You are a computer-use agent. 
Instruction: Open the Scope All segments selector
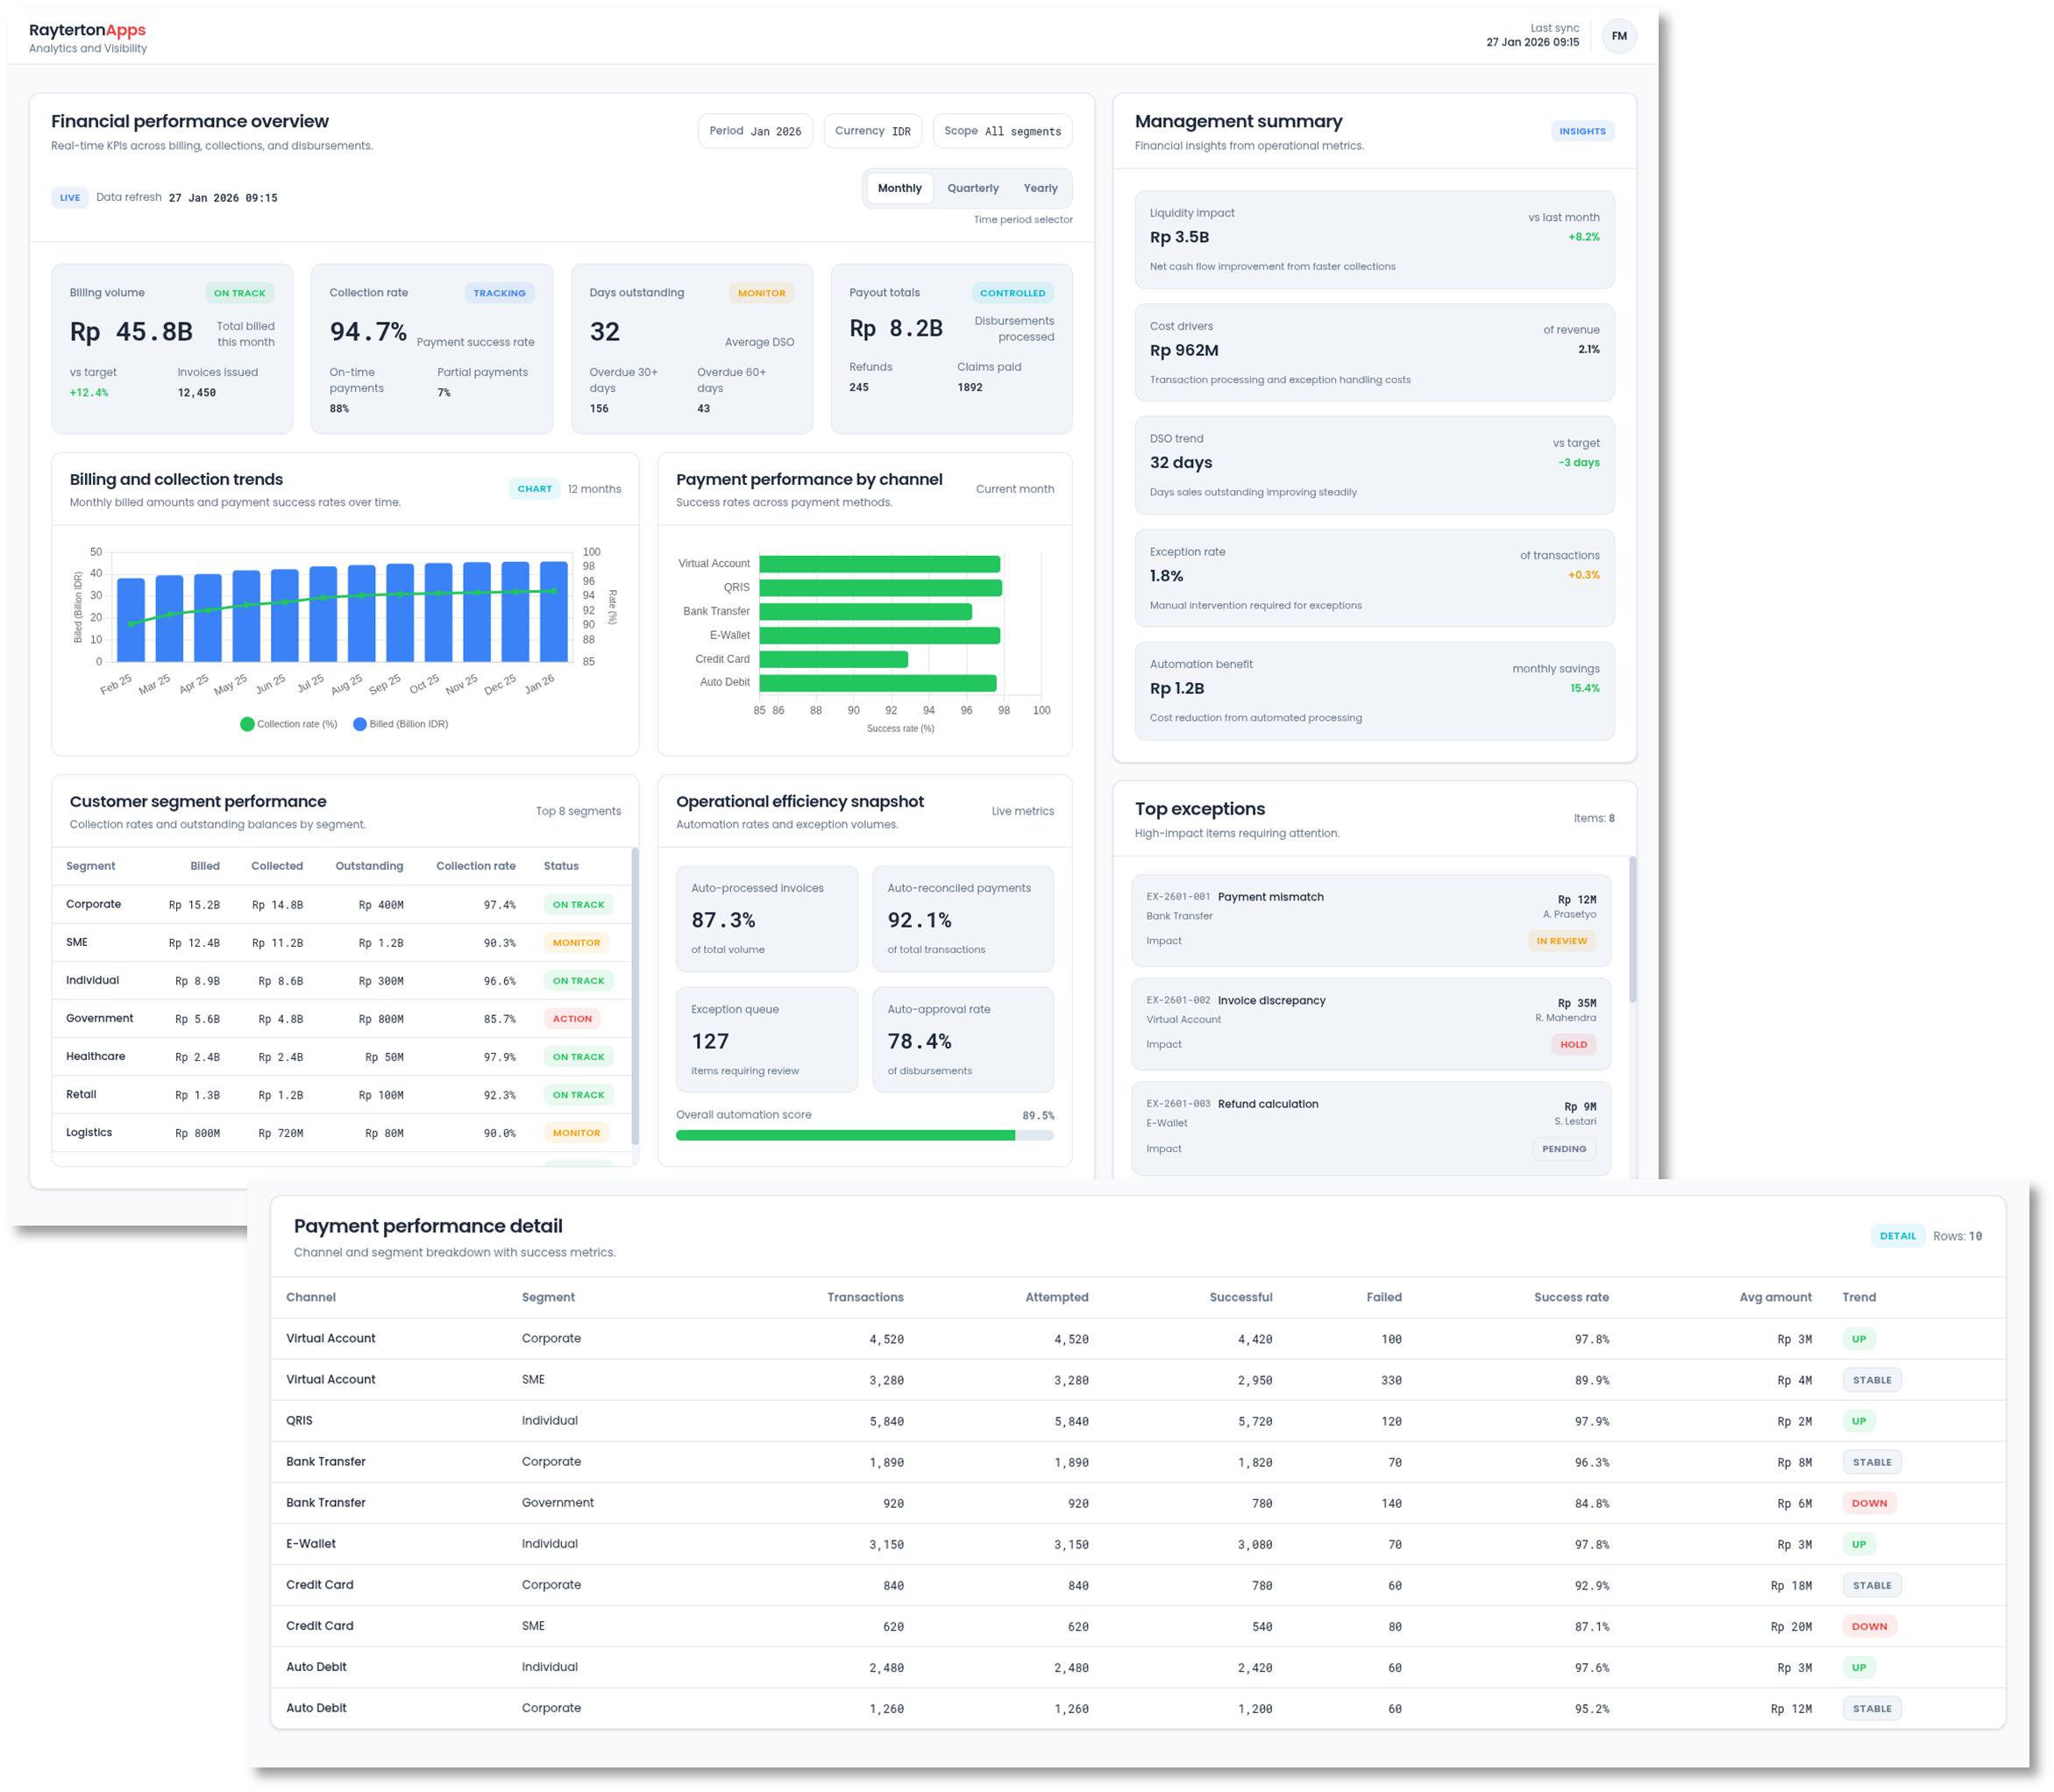(x=1001, y=130)
